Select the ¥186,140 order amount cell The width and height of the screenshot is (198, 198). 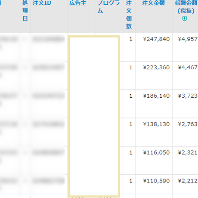coord(156,96)
